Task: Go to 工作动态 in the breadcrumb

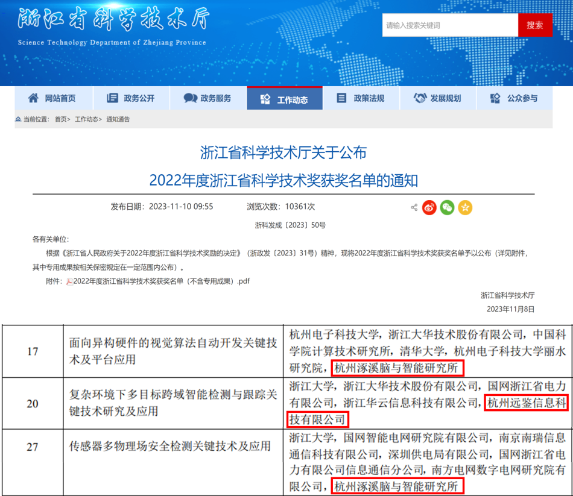Action: (87, 119)
